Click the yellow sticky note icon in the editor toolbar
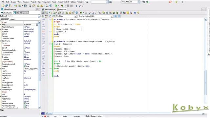Screen dimensions: 210x118 point(128,13)
